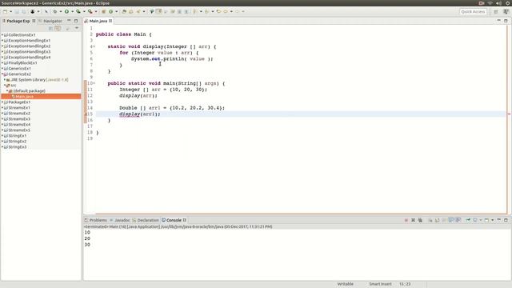512x288 pixels.
Task: Open dropdown arrow next to Run button
Action: coord(72,11)
